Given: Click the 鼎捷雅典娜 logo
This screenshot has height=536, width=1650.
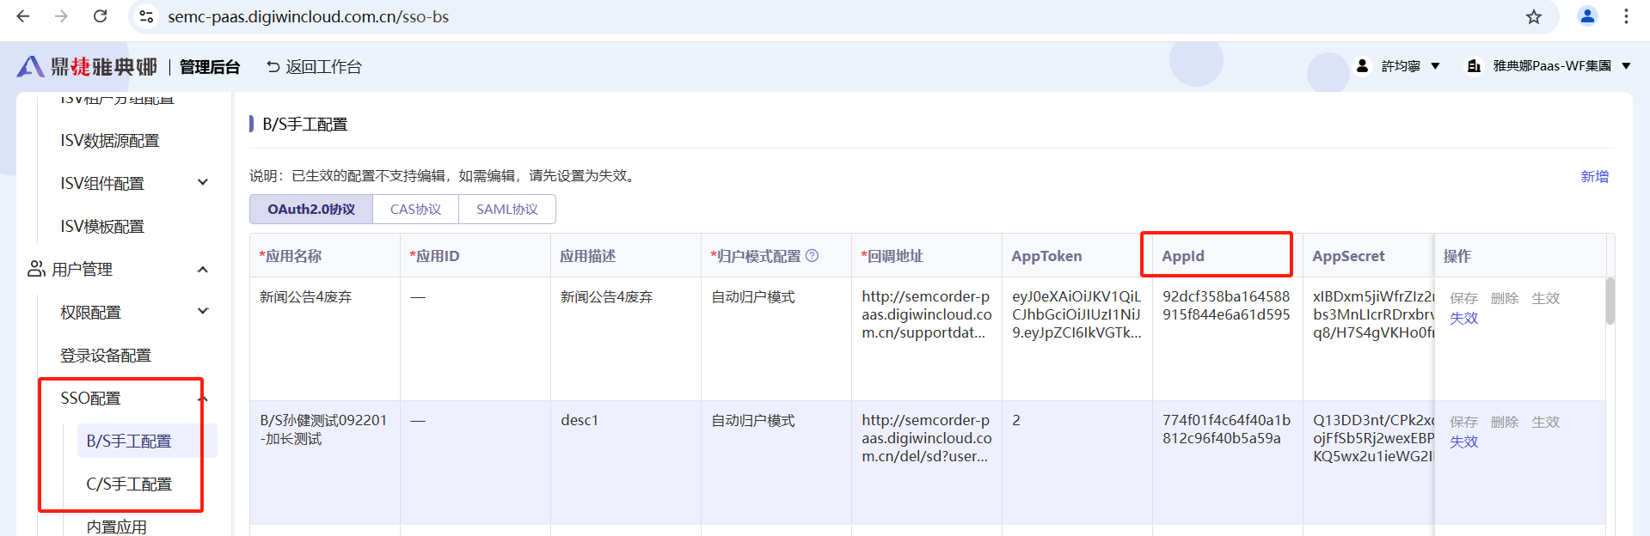Looking at the screenshot, I should [87, 67].
